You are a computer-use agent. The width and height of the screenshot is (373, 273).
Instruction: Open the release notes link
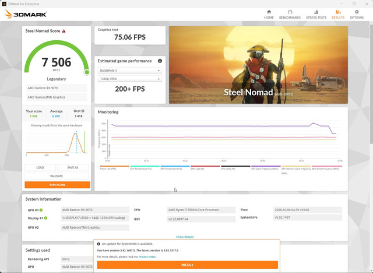[x=147, y=257]
